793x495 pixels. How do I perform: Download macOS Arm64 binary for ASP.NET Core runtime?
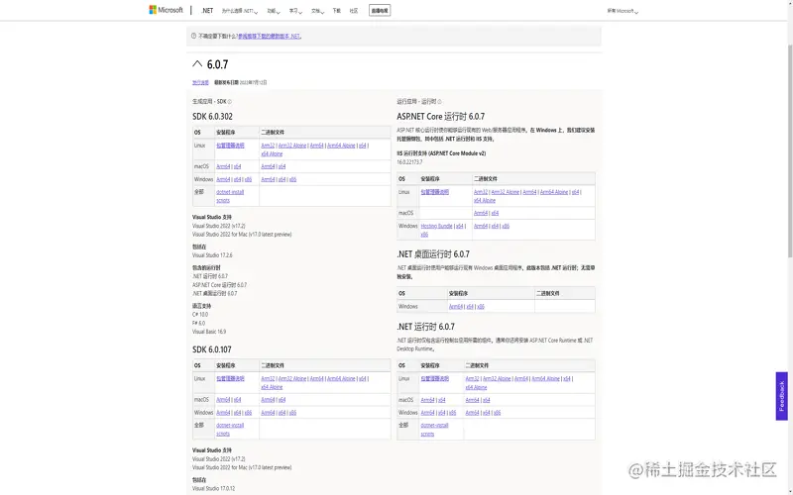coord(481,213)
